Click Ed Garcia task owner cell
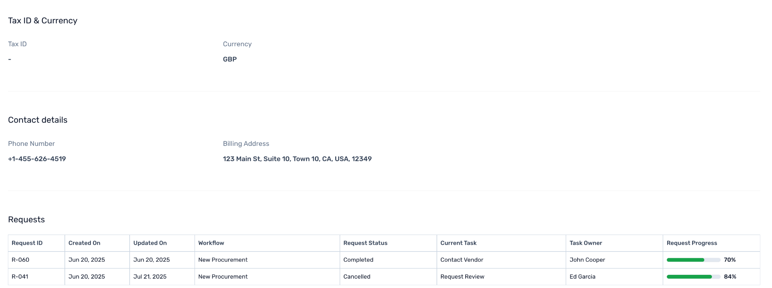Viewport: 772px width, 288px height. click(x=614, y=277)
